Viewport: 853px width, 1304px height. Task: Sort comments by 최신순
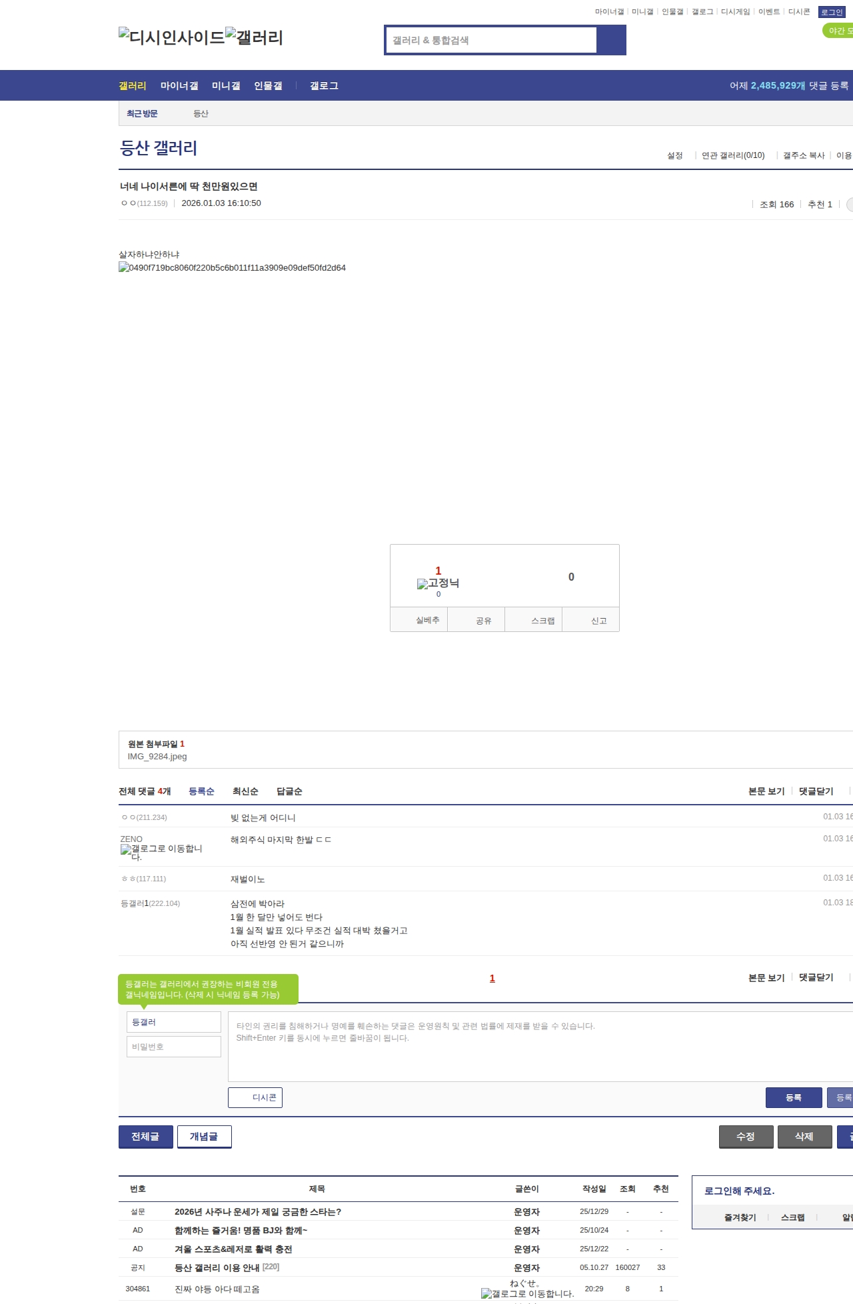point(245,791)
